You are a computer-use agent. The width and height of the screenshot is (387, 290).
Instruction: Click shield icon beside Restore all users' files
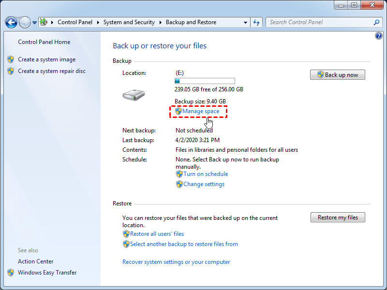tap(126, 234)
